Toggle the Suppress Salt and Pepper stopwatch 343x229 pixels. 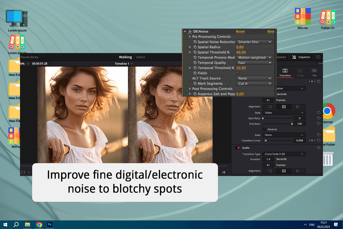tap(195, 94)
